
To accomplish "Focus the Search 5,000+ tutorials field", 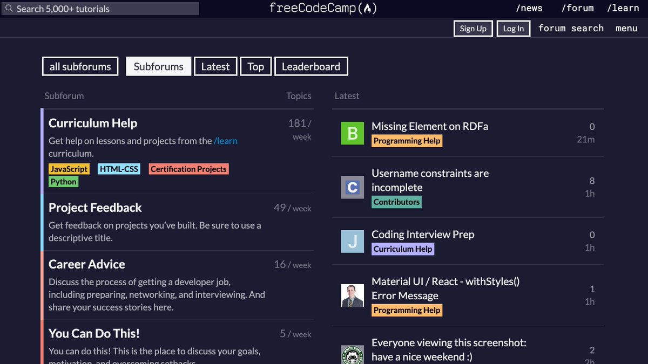I will click(100, 9).
